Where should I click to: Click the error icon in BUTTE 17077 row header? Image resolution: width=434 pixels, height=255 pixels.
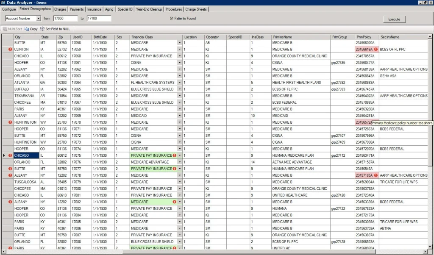click(x=10, y=169)
